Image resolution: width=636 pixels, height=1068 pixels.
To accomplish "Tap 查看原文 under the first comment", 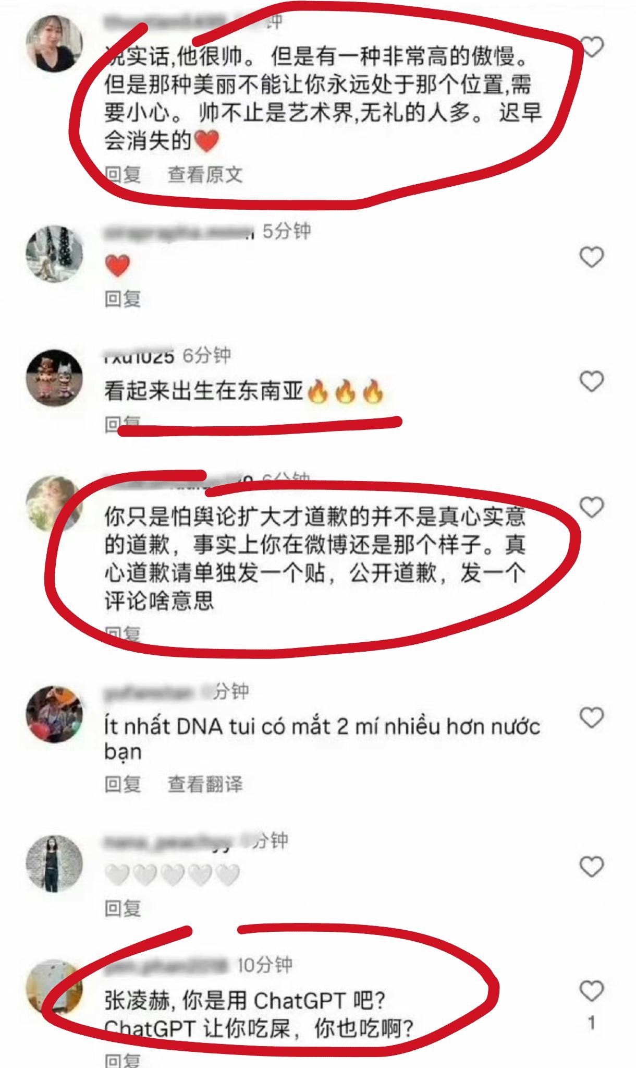I will pos(205,174).
